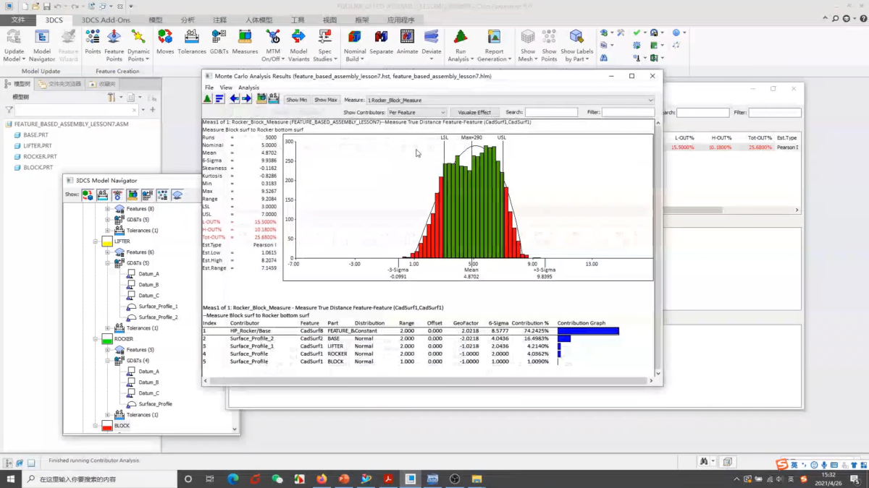Click the Separate tool icon

pyautogui.click(x=381, y=37)
